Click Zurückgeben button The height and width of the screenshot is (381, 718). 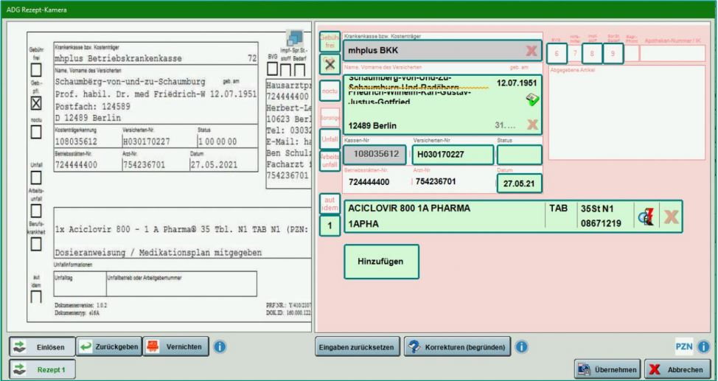[x=109, y=346]
